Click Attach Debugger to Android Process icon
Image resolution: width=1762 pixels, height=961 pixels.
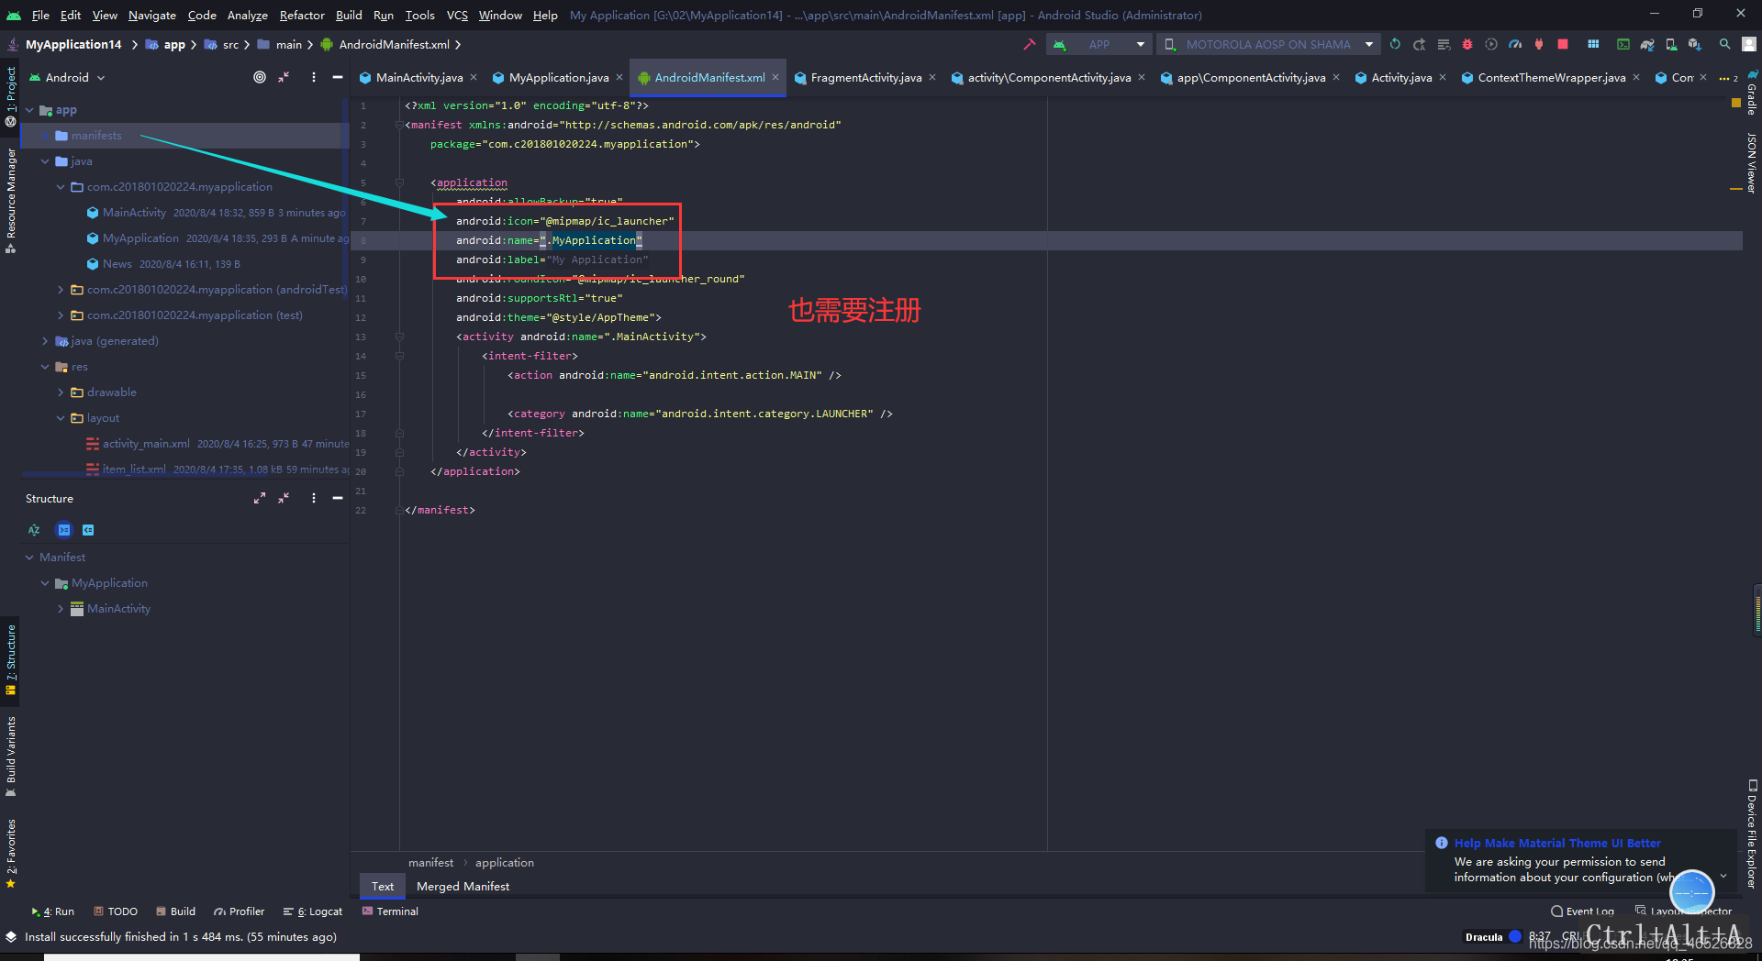point(1539,44)
